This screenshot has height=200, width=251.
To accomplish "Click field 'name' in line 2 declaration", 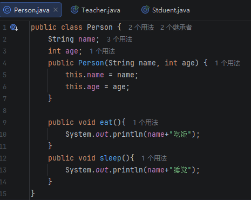I will click(87, 39).
